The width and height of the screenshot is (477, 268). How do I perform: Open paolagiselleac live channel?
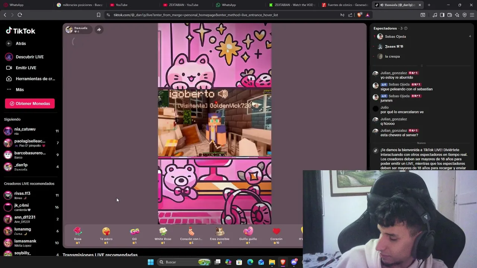pos(31,143)
